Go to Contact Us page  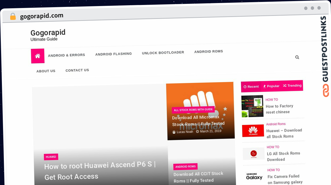tap(77, 70)
